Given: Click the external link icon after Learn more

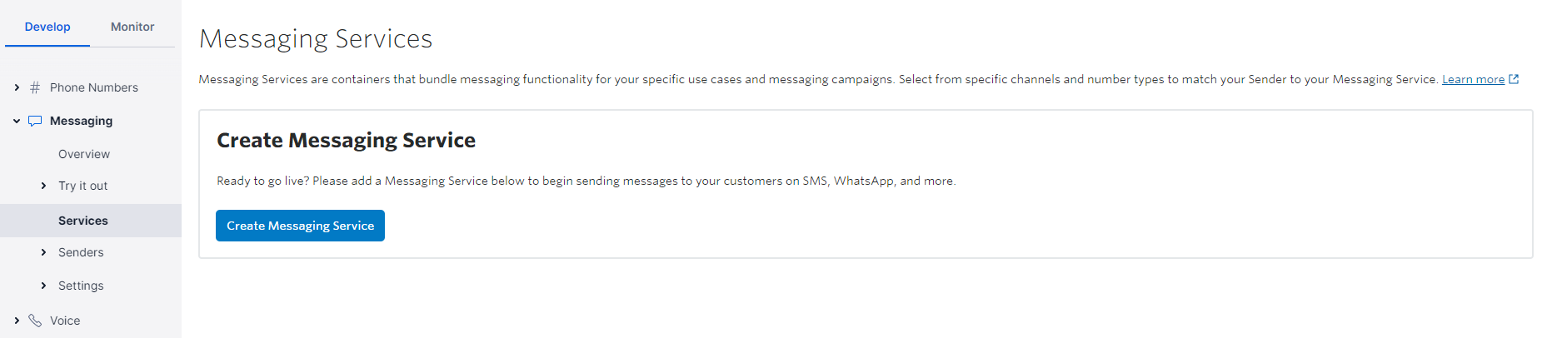Looking at the screenshot, I should click(1514, 79).
